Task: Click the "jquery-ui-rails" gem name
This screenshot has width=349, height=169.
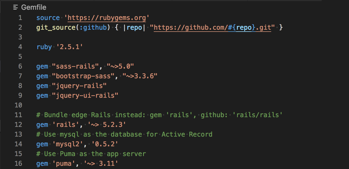Action: pos(85,96)
